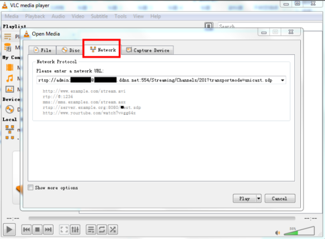Click the Play button in dialog
Viewport: 325px width, 239px height.
click(x=244, y=198)
